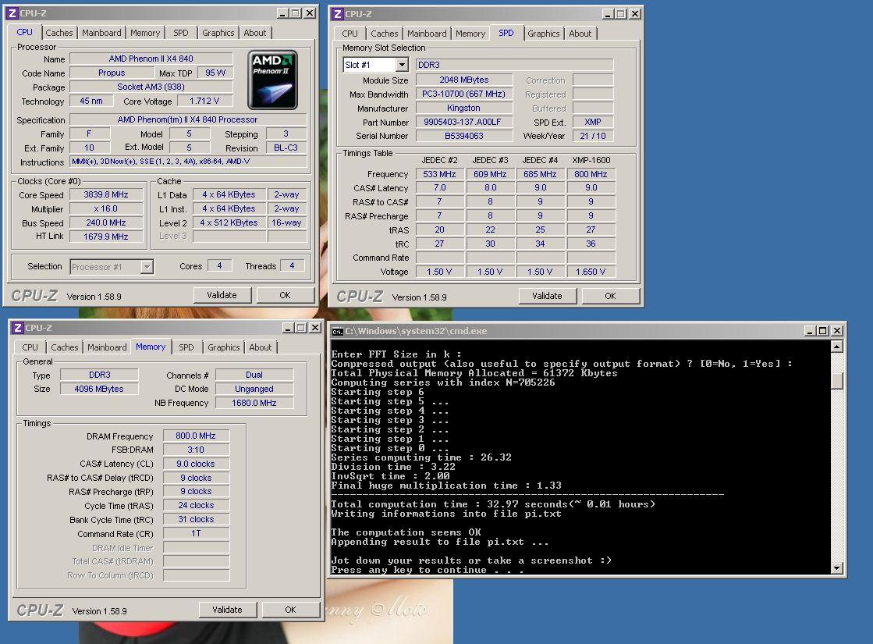Click OK in the CPU tab window
This screenshot has width=873, height=644.
tap(285, 295)
